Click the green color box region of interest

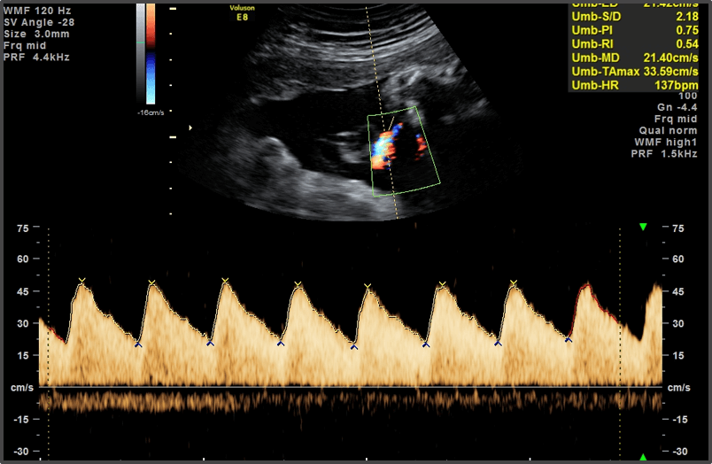point(404,151)
